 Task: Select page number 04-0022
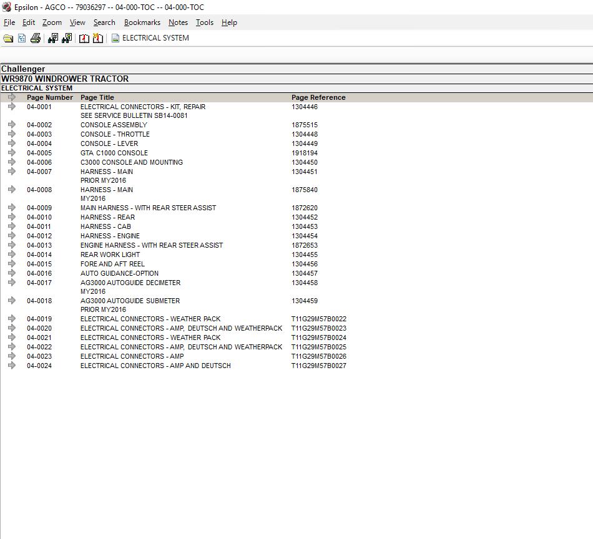point(39,347)
